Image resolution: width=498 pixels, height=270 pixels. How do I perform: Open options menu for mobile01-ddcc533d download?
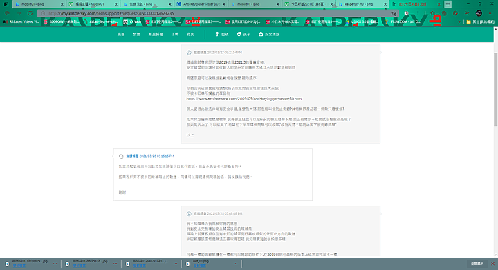(115, 264)
